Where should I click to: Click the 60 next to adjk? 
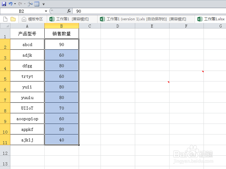(x=62, y=55)
